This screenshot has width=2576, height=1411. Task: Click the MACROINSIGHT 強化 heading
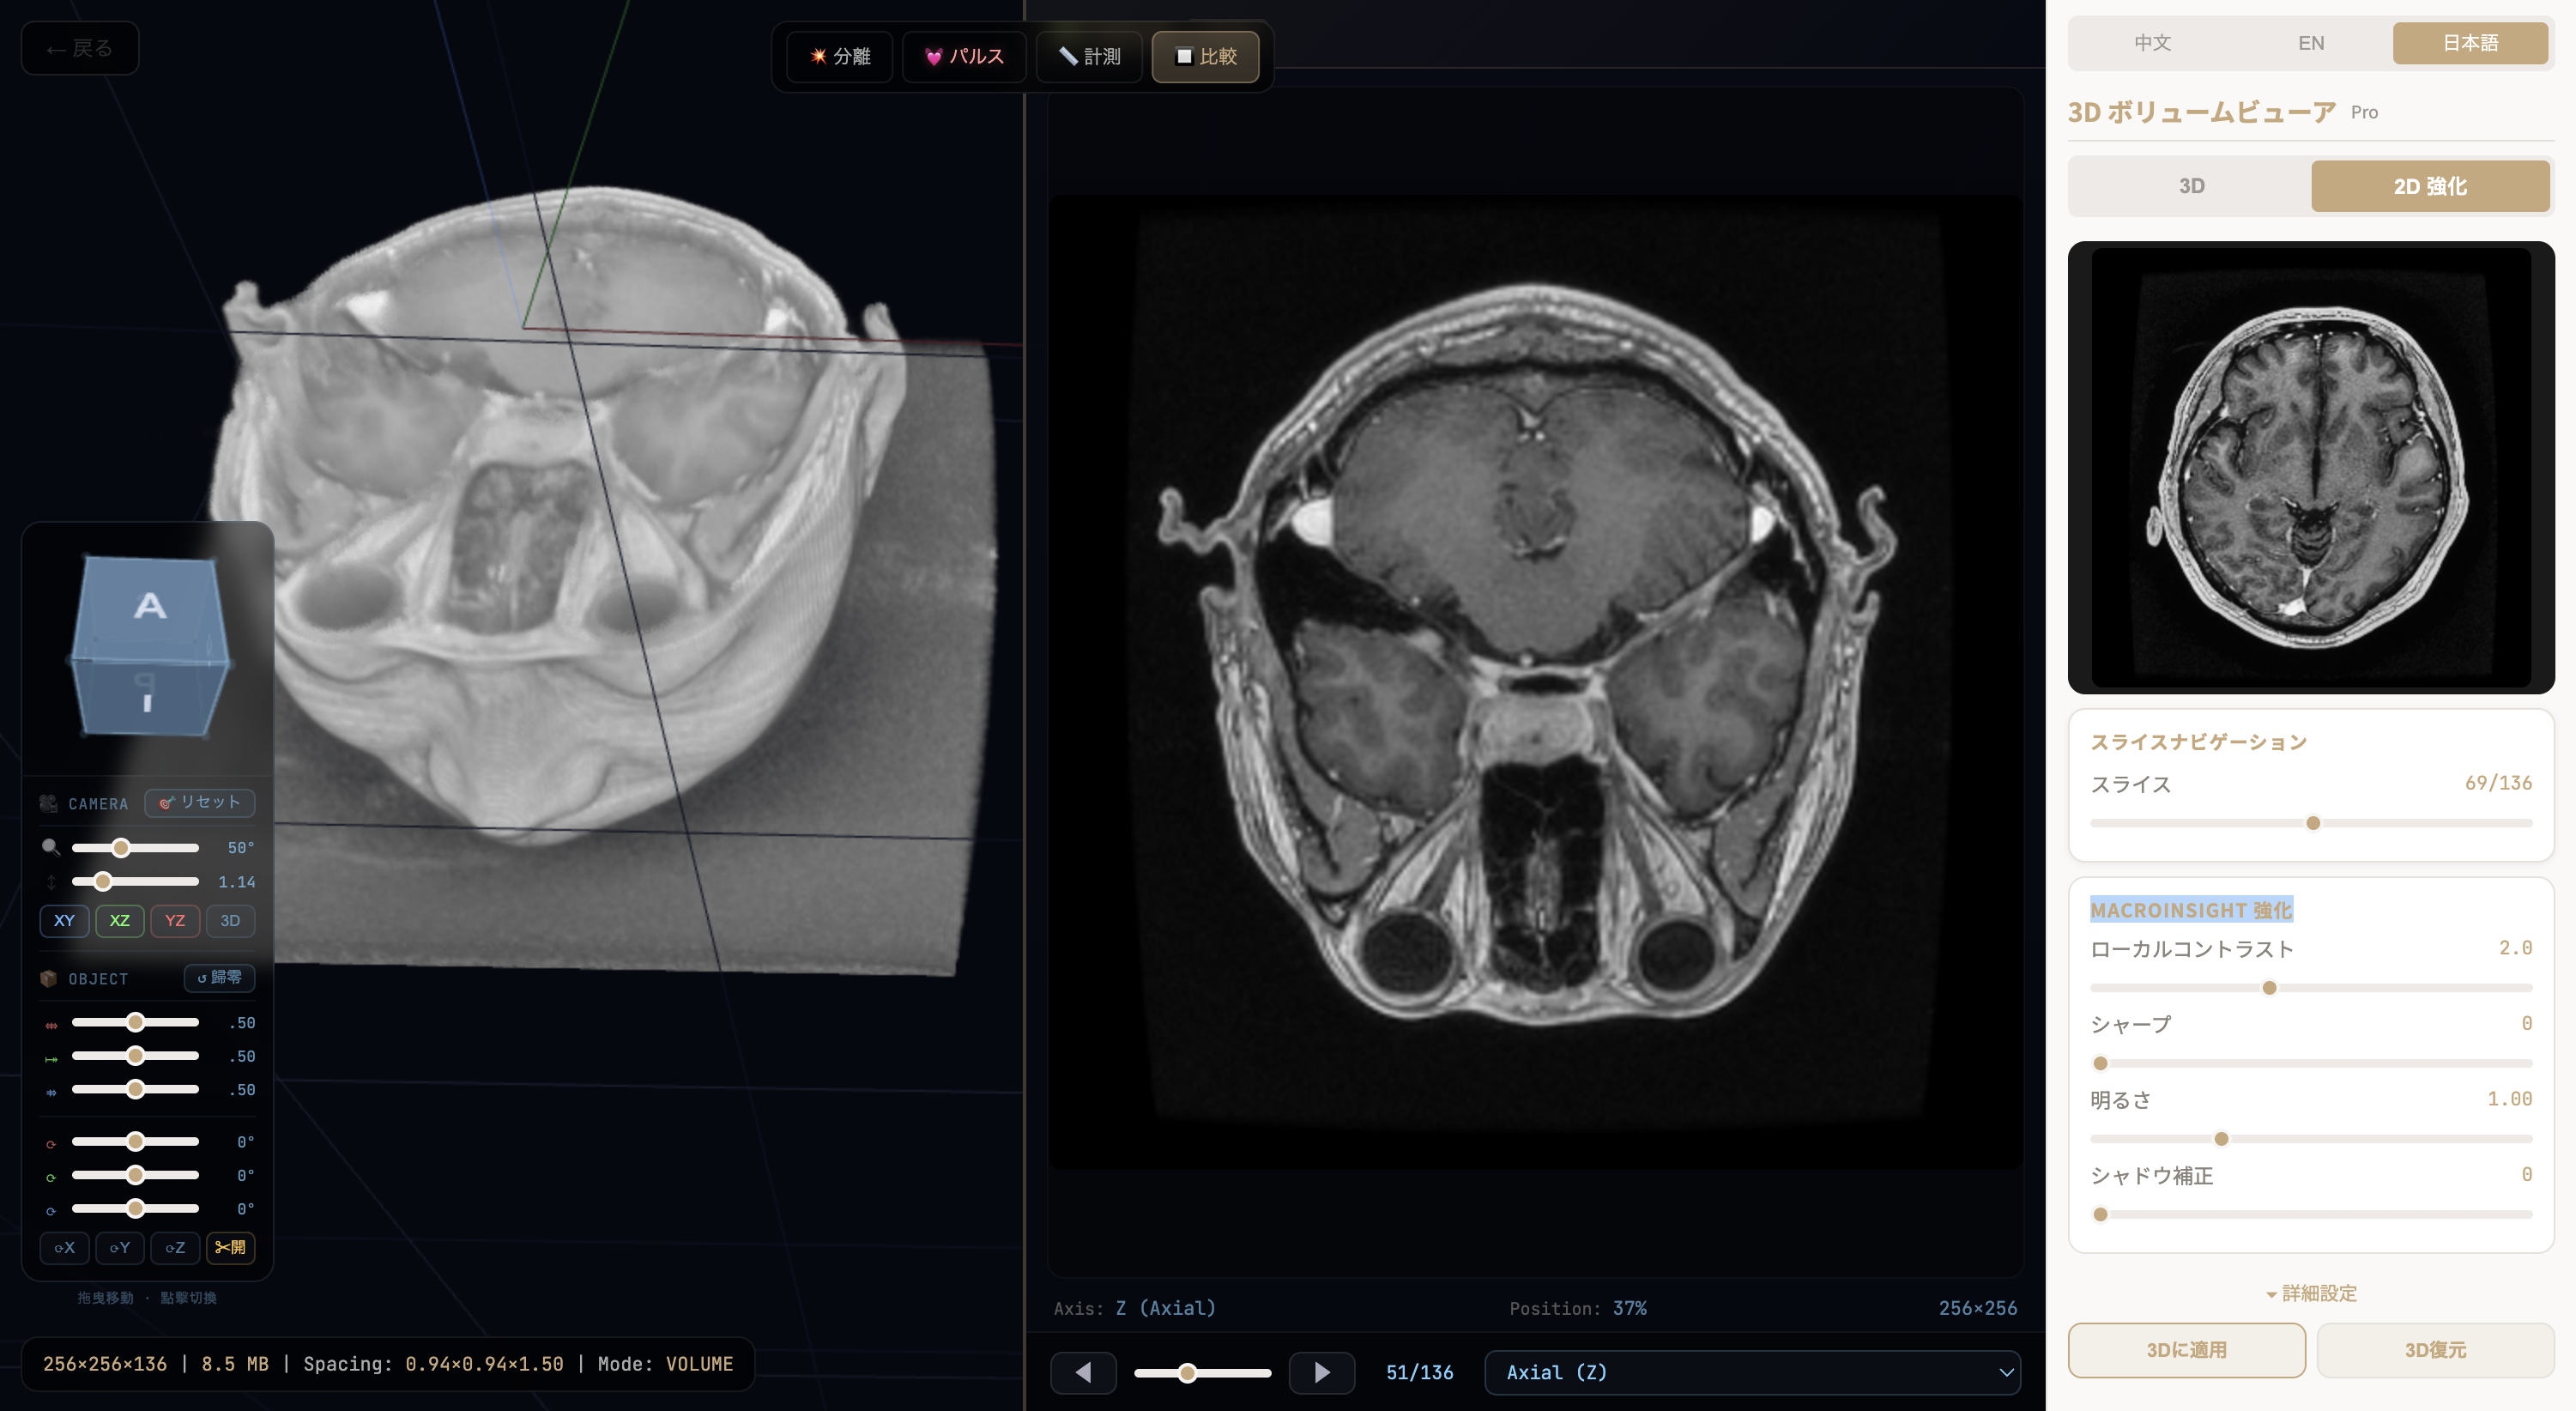(x=2191, y=910)
